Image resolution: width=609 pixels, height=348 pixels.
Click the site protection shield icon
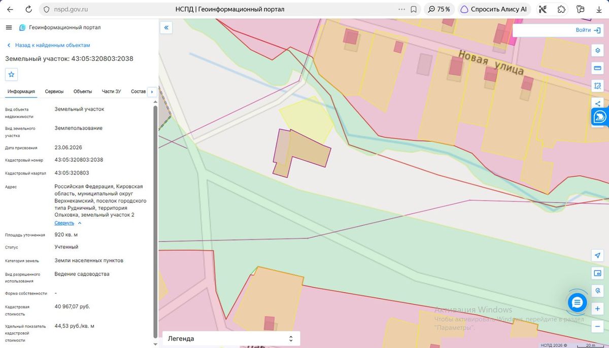click(46, 9)
